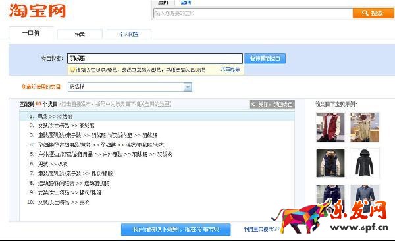The image size is (395, 241).
Task: Focus the top search input field
Action: click(253, 13)
